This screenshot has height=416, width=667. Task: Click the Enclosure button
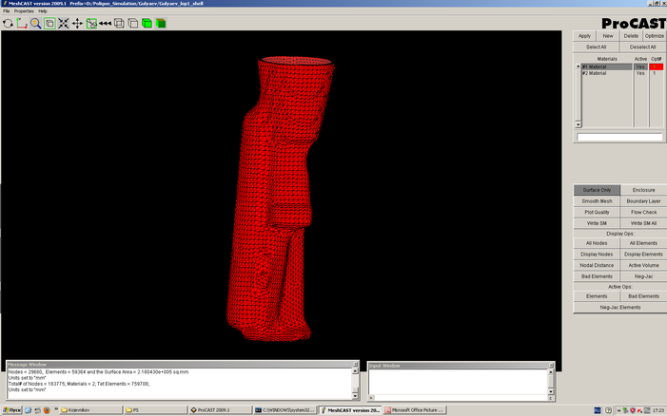click(x=643, y=190)
